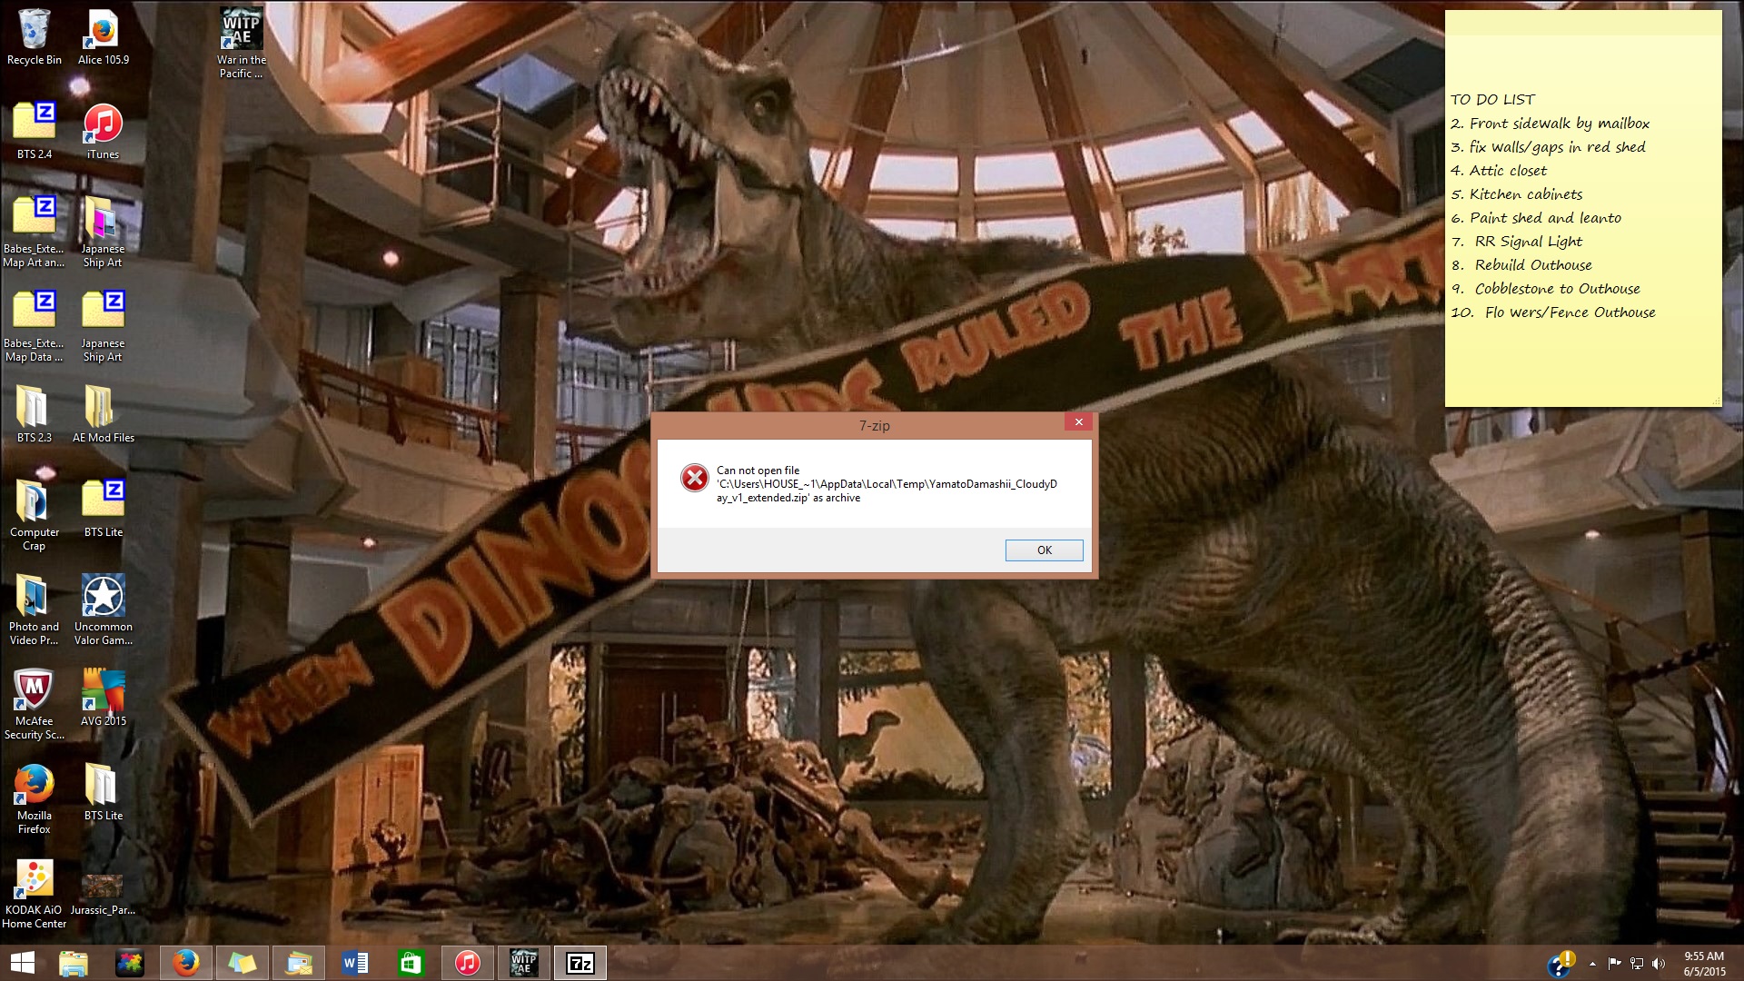Select Japanese Ship Art colorful folder icon
Screen dimensions: 1744x981
[x=104, y=233]
